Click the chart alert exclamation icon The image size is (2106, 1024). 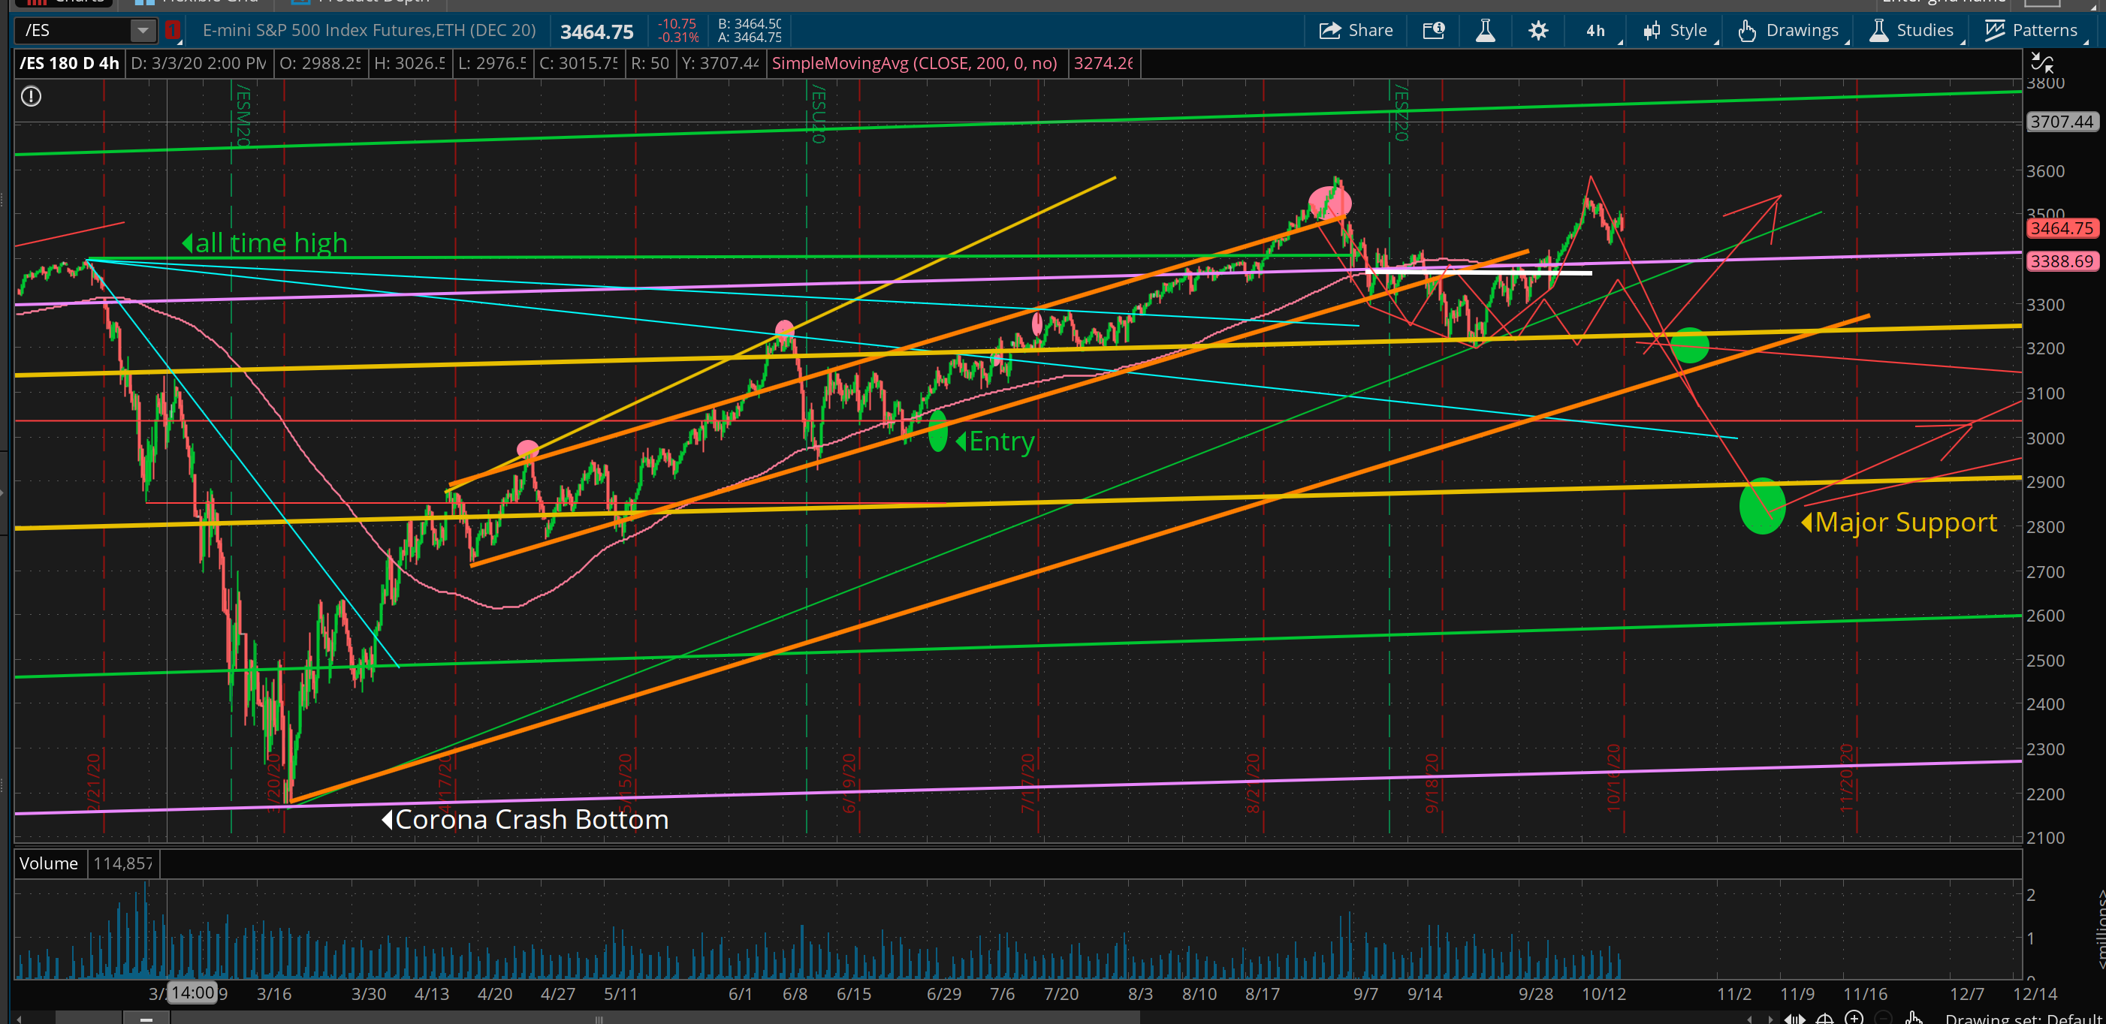(31, 96)
